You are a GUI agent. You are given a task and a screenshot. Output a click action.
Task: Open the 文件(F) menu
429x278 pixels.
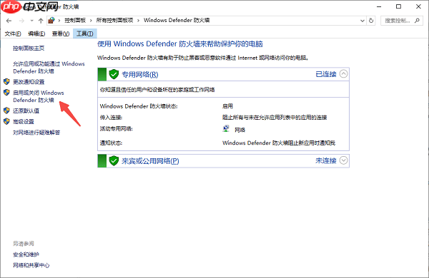click(x=13, y=34)
